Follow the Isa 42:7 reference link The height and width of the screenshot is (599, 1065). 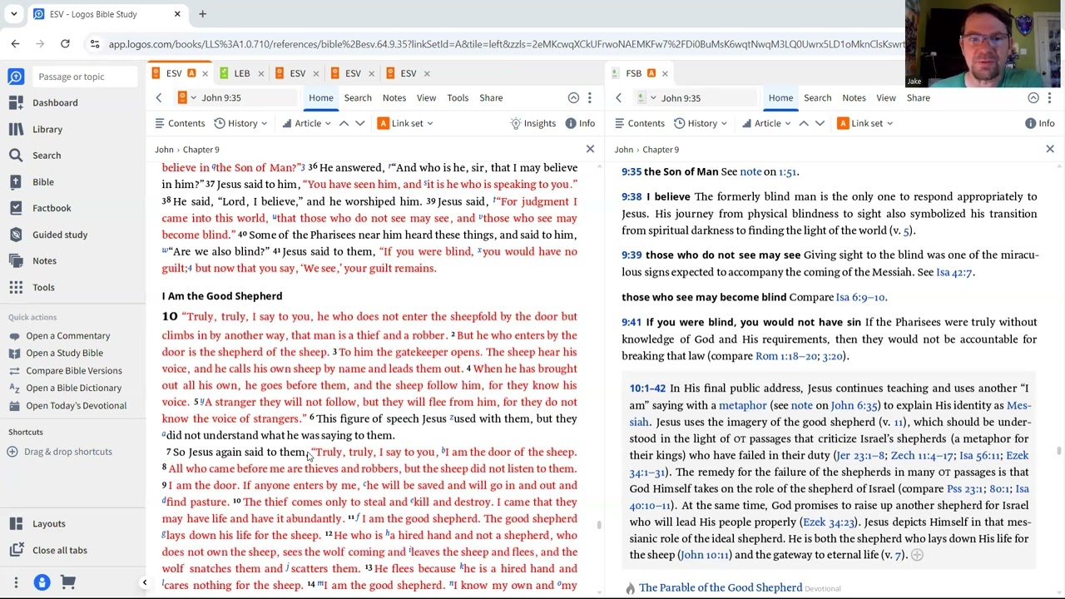coord(954,272)
